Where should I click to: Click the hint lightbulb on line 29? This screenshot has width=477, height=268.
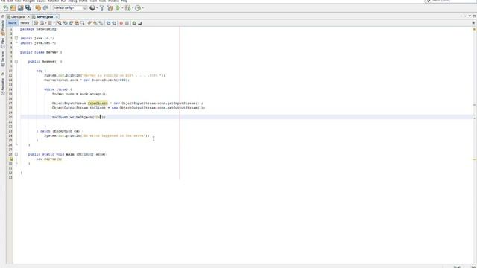[11, 159]
